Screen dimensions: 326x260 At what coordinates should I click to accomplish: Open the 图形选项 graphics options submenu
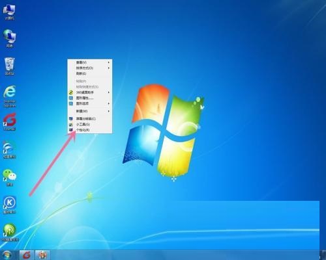90,103
